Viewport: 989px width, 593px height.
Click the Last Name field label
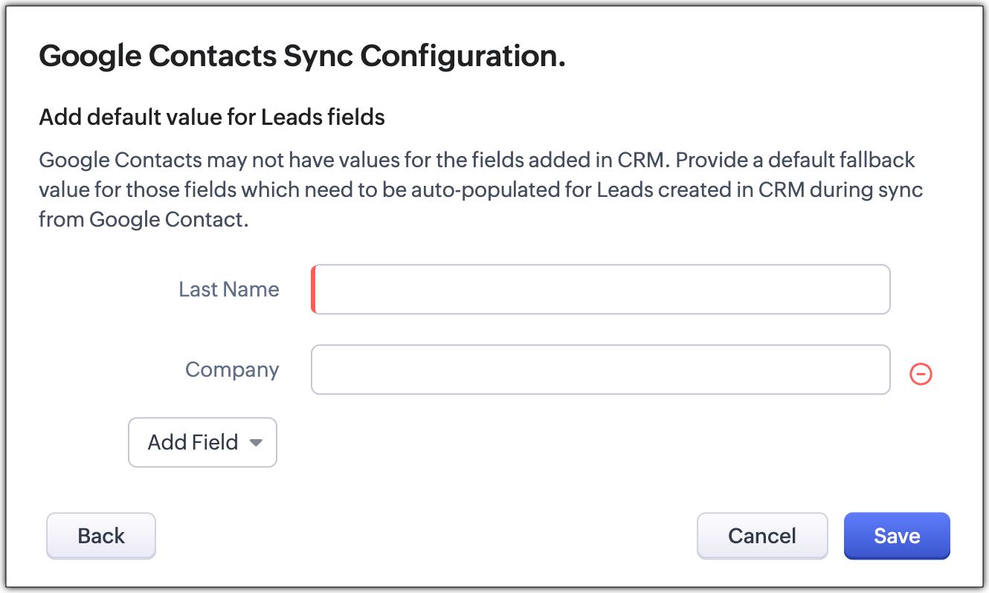(x=229, y=289)
